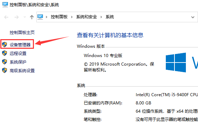Click the title bar system icon

tap(5, 5)
